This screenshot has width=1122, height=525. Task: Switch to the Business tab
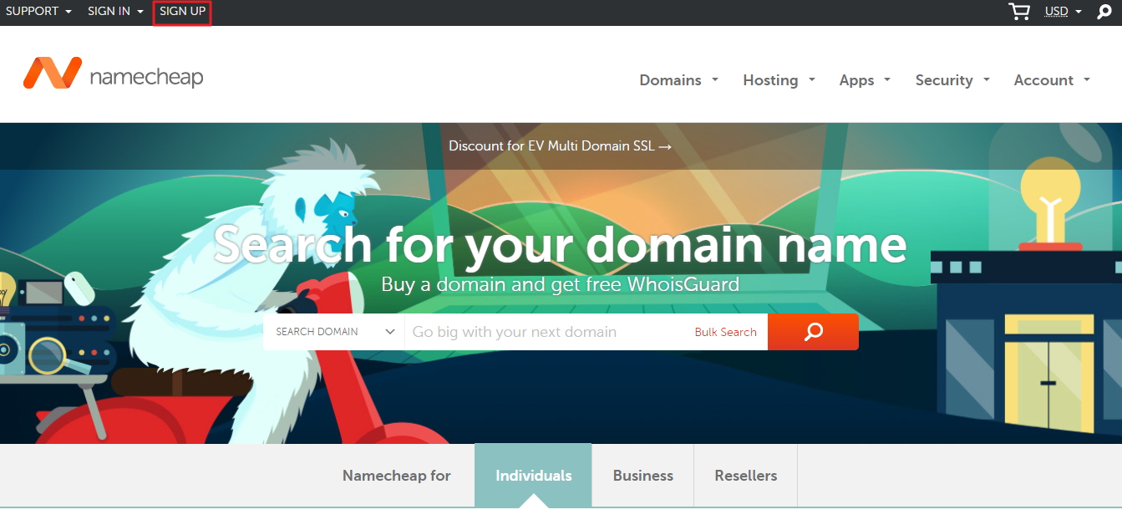(x=642, y=475)
